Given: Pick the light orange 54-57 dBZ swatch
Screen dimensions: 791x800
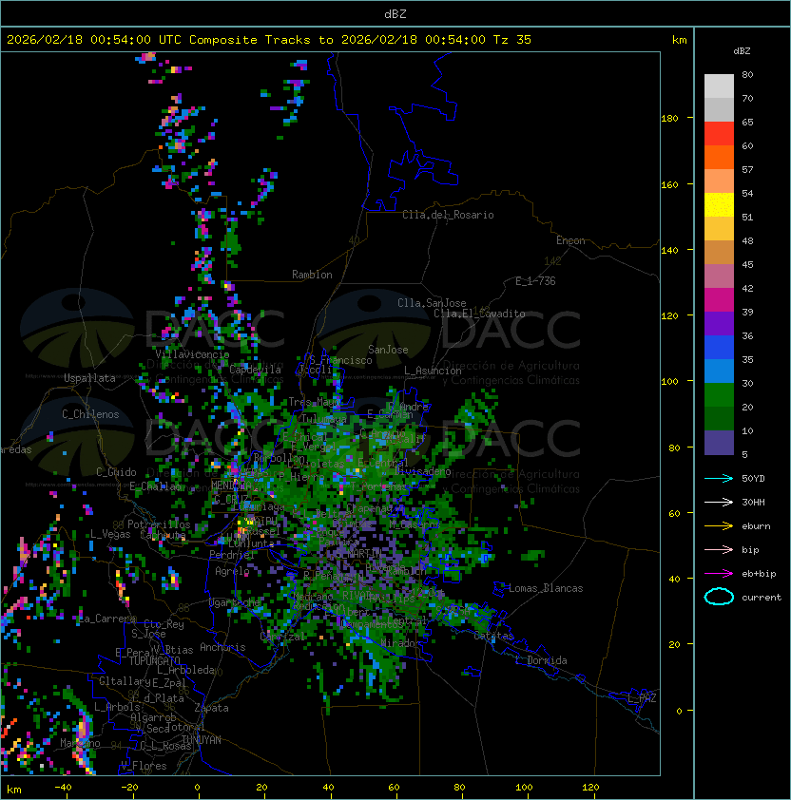Looking at the screenshot, I should click(x=719, y=181).
